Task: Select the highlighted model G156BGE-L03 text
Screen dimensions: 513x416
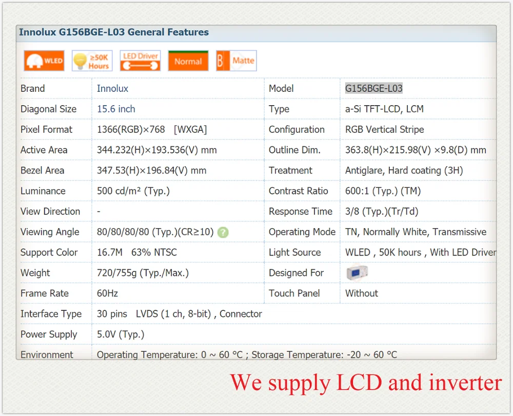Action: 373,88
